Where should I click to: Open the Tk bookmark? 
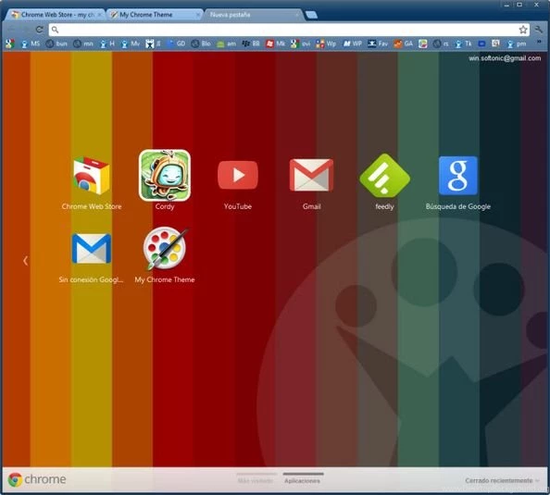coord(463,43)
